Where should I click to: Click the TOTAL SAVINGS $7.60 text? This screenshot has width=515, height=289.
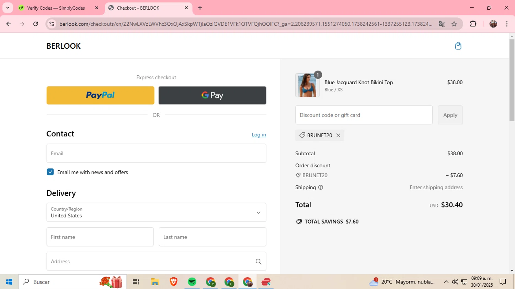click(x=332, y=222)
